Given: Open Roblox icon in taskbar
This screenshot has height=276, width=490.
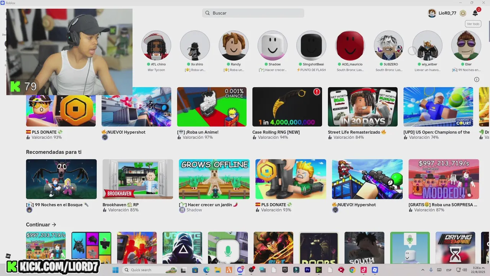Looking at the screenshot, I should click(375, 270).
